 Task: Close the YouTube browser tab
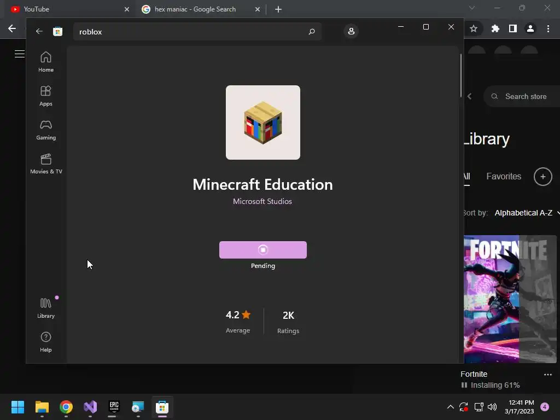[127, 9]
